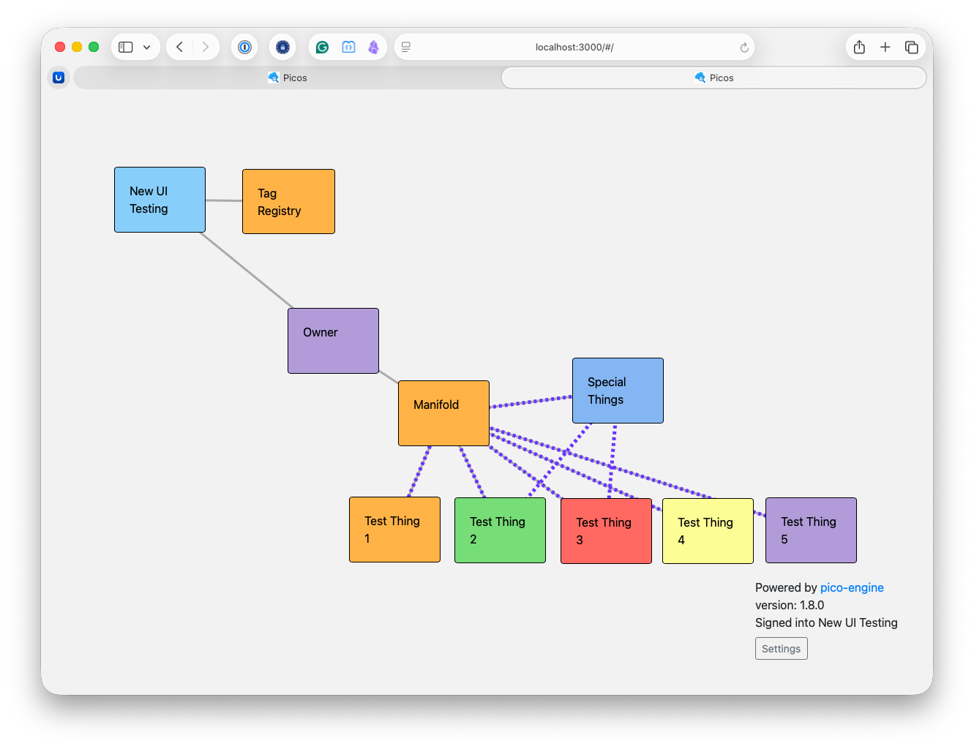Select the second Picos tab
This screenshot has height=749, width=974.
(x=713, y=78)
